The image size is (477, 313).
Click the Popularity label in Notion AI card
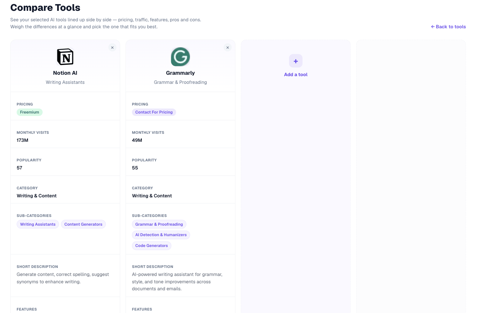(x=29, y=160)
